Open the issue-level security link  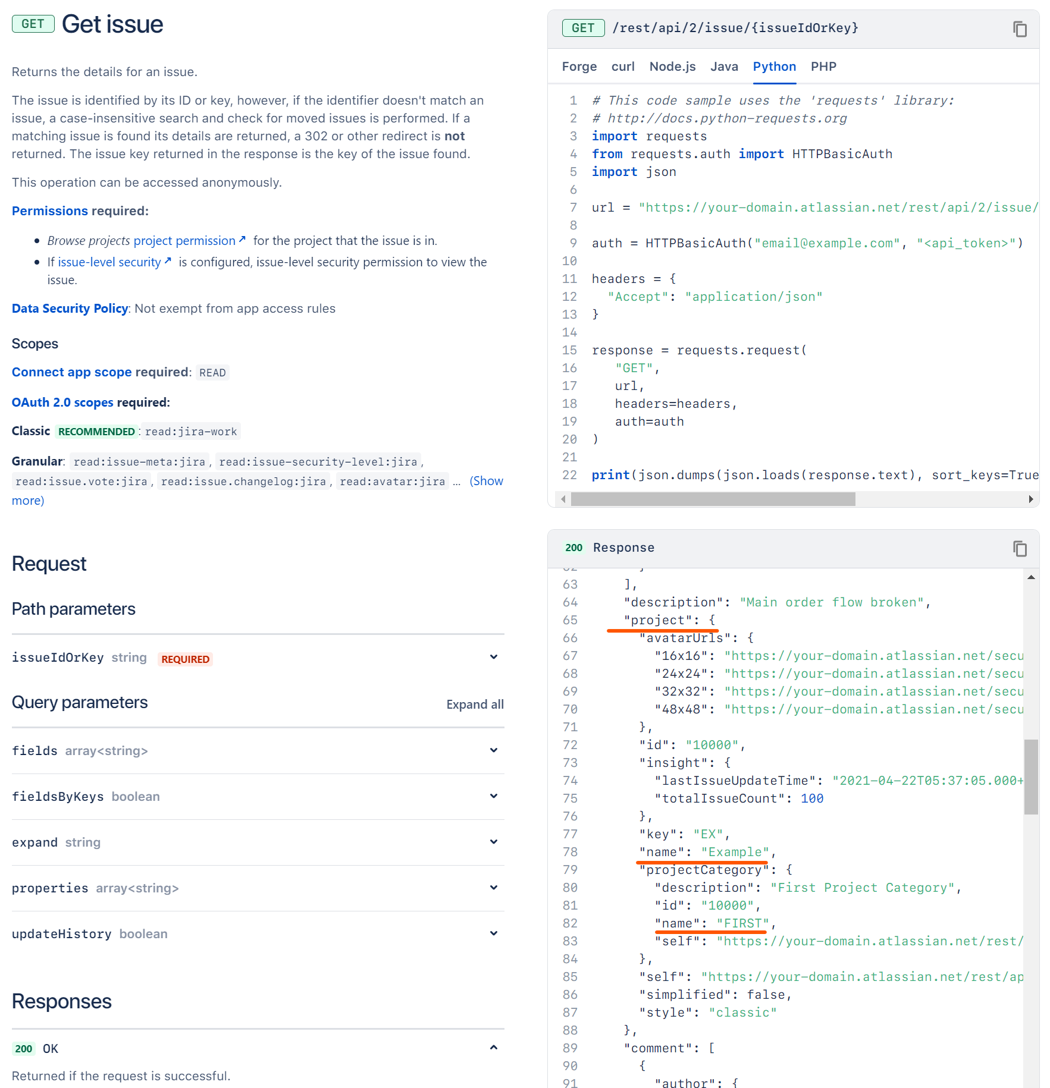[109, 262]
